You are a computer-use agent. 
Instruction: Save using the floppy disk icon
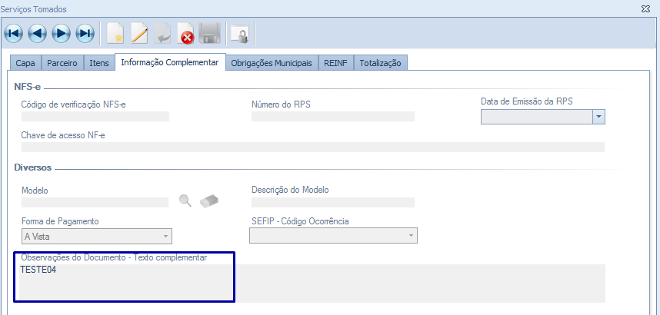pyautogui.click(x=210, y=34)
